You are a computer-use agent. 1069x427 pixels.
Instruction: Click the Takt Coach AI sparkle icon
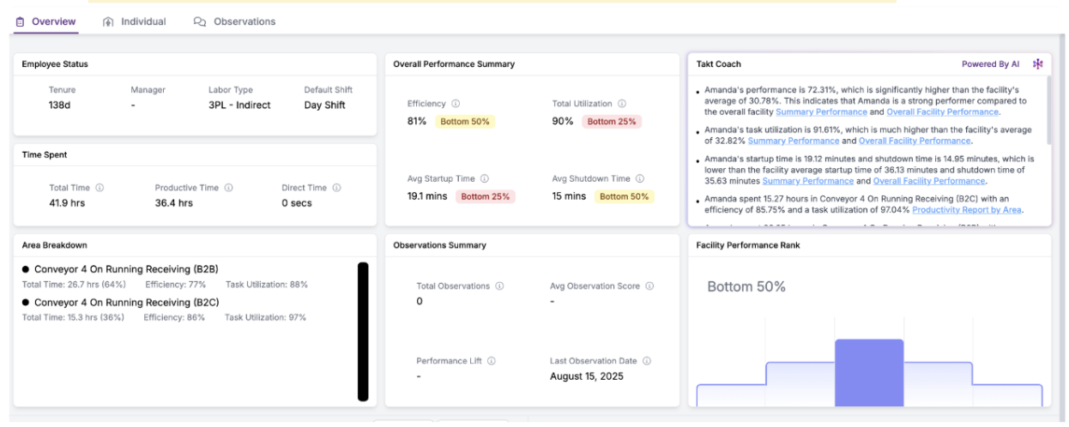pyautogui.click(x=1037, y=64)
